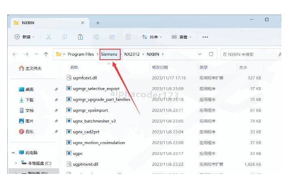This screenshot has width=289, height=188.
Task: Select Local Disk (C:) in sidebar
Action: [36, 163]
